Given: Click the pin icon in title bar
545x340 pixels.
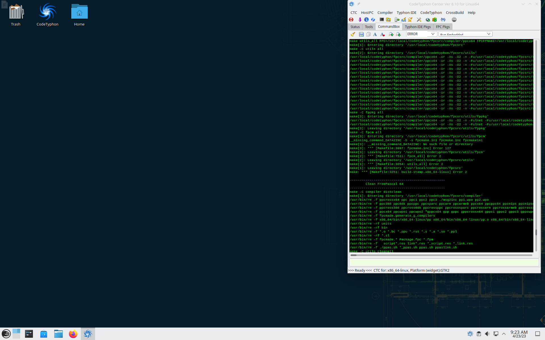Looking at the screenshot, I should click(x=359, y=4).
